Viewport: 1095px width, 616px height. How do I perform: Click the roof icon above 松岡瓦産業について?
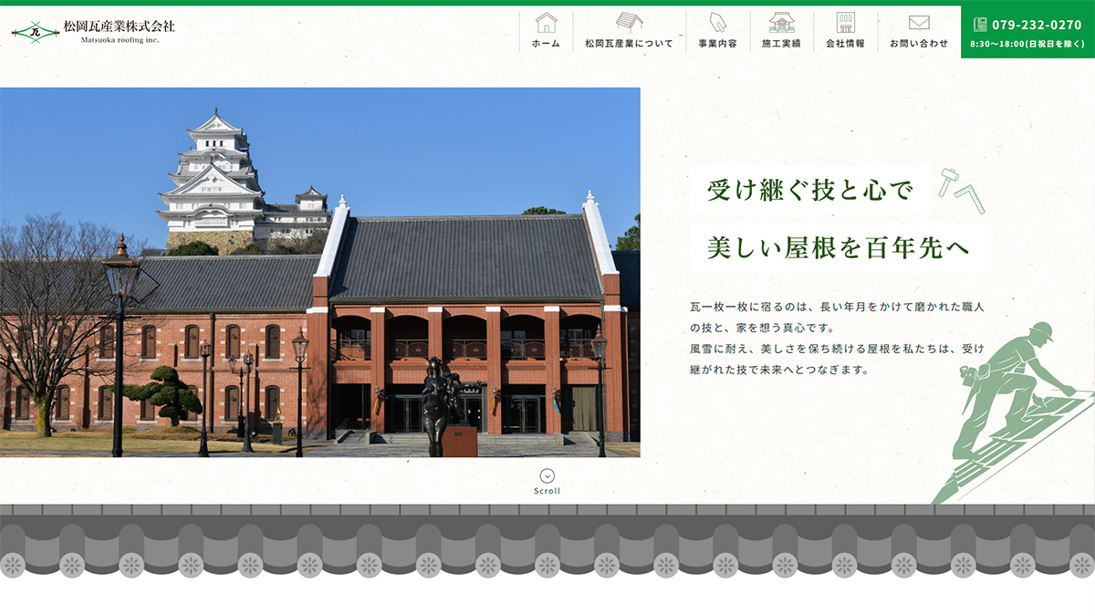[629, 22]
